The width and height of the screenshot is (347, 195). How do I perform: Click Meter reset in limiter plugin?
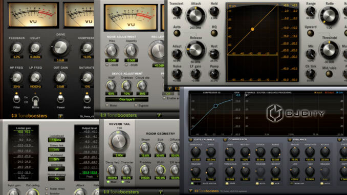point(47,189)
